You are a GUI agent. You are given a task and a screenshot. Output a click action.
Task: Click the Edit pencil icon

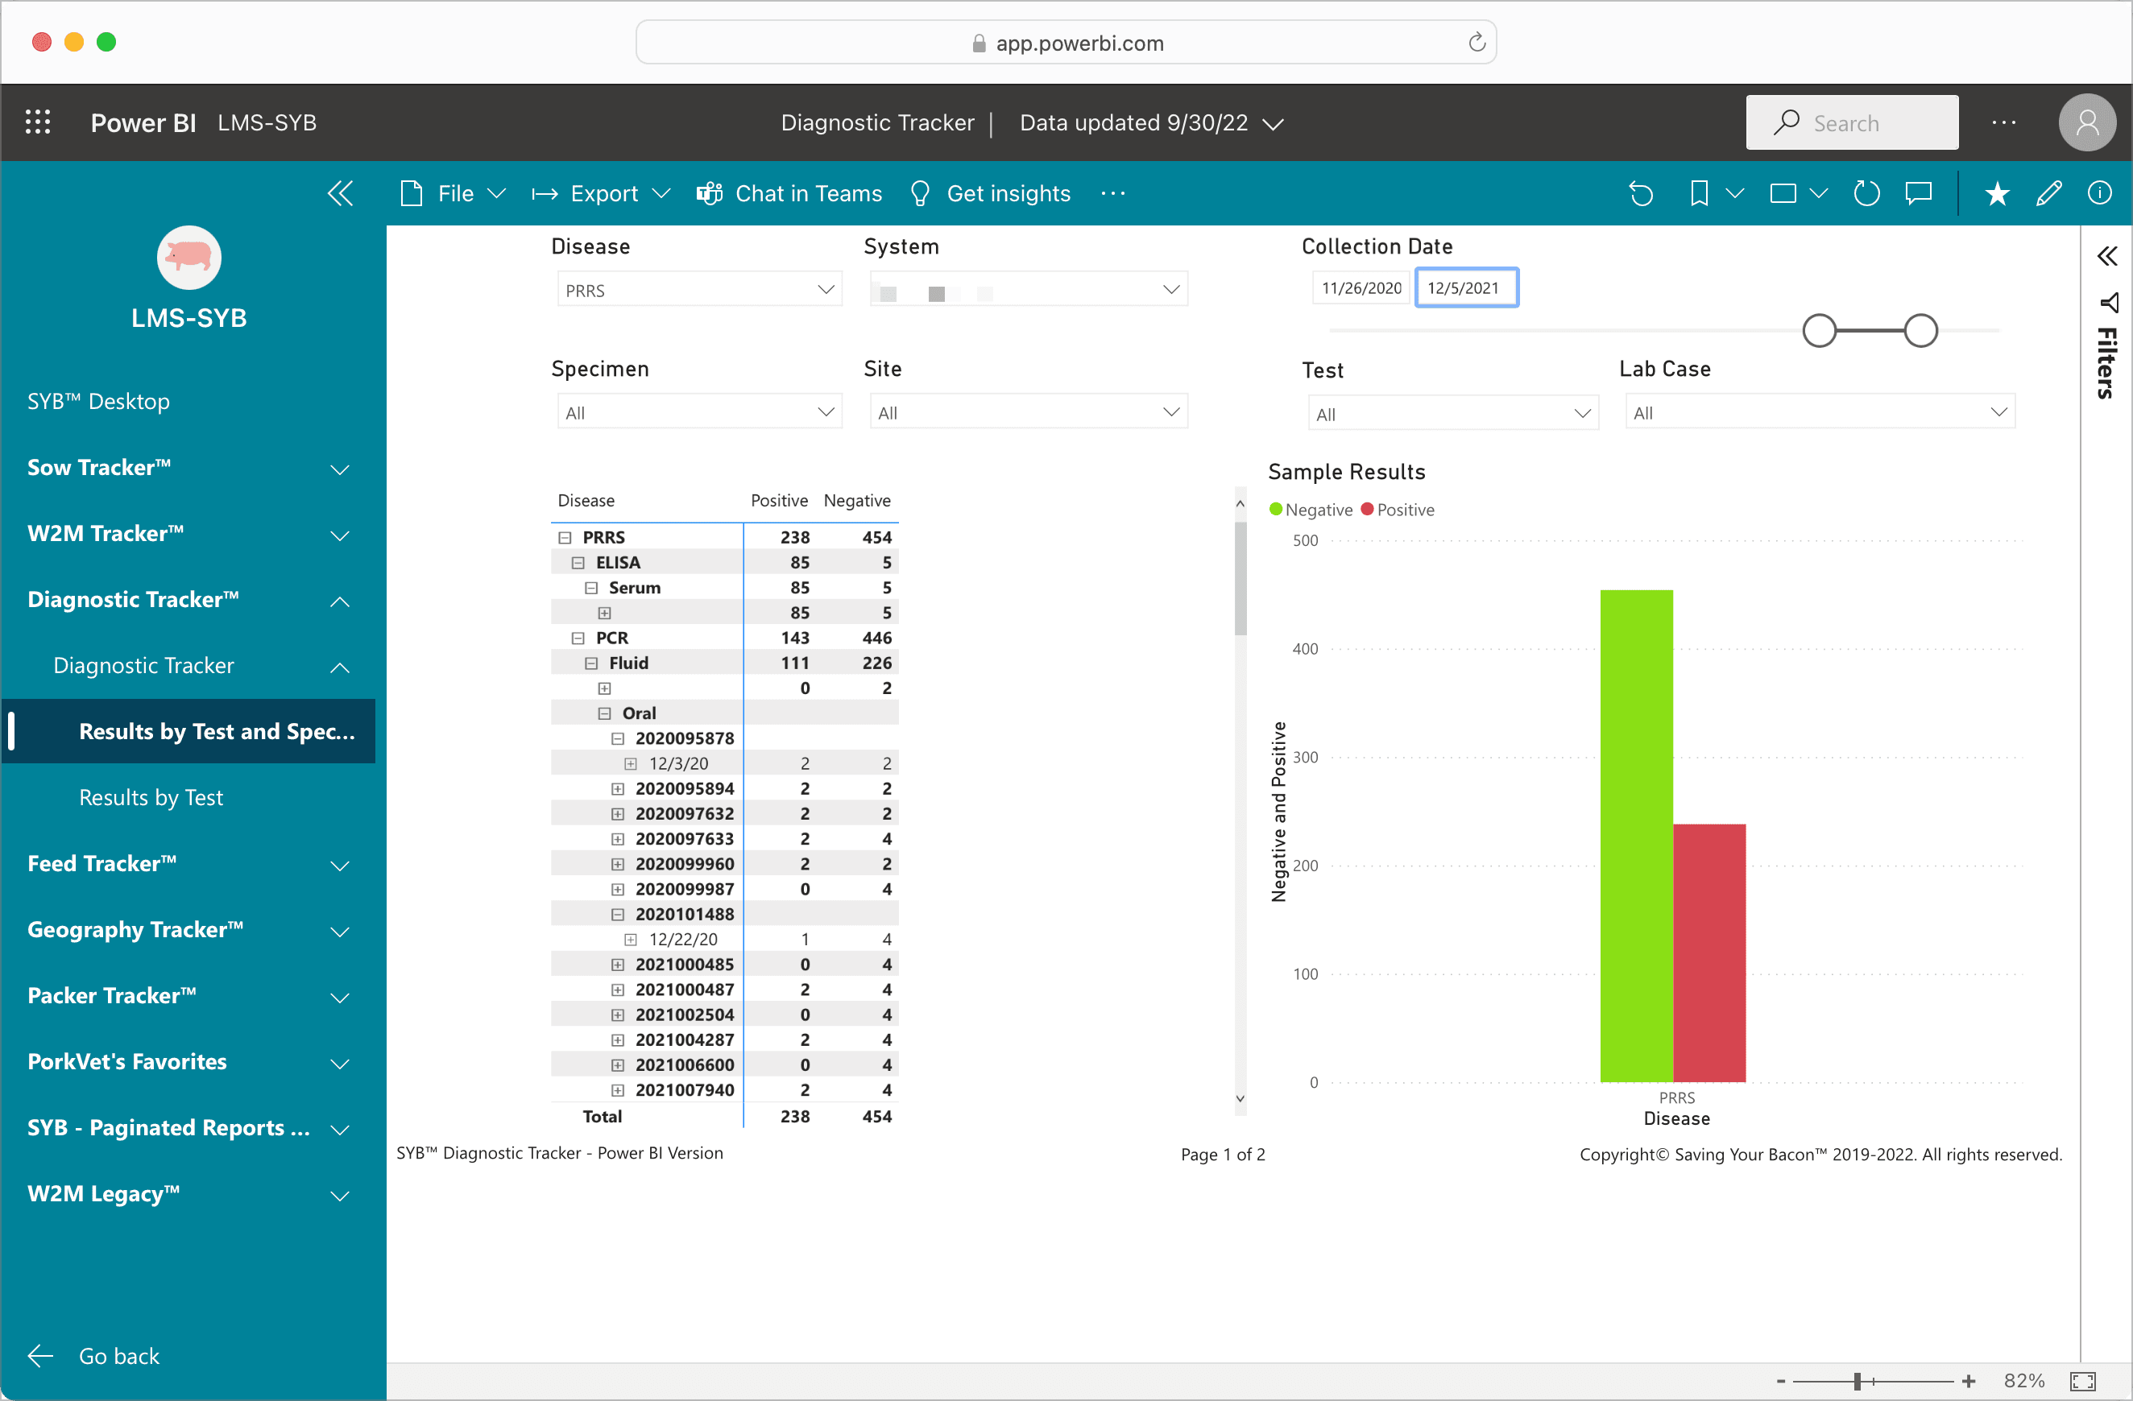tap(2048, 193)
